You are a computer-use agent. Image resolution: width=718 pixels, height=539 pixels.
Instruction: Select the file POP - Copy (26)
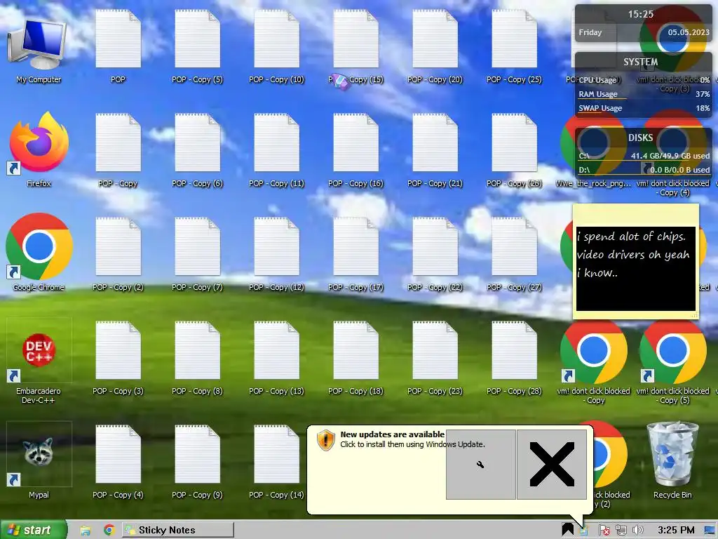[x=514, y=150]
